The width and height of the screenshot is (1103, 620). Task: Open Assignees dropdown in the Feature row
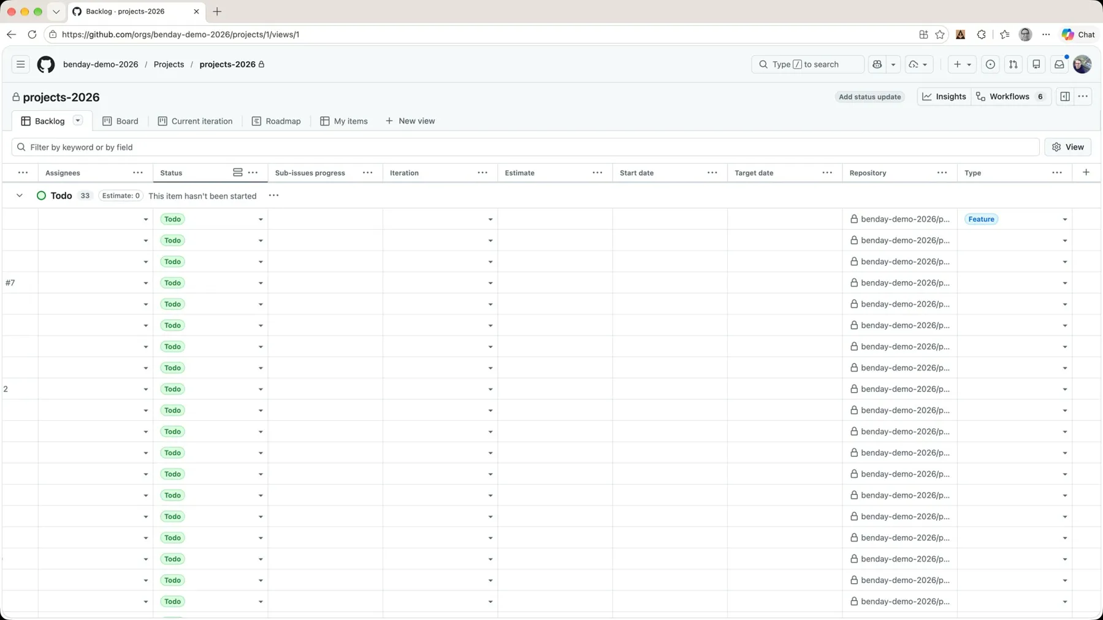click(146, 219)
